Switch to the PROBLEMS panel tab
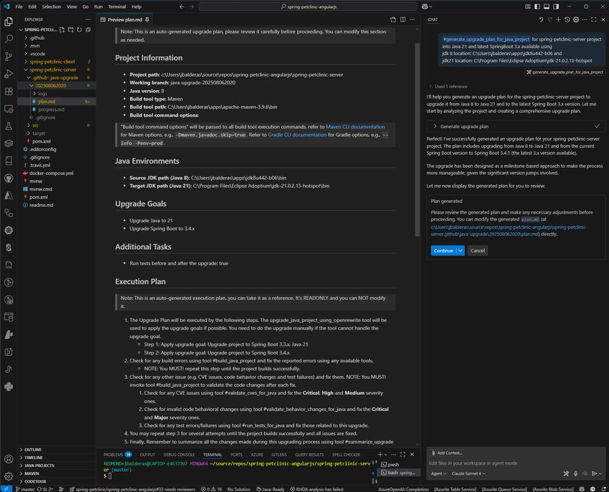Viewport: 609px width, 492px height. click(x=117, y=455)
